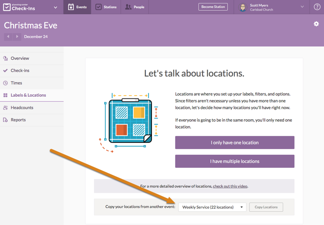
Task: Open Overview in the sidebar
Action: pyautogui.click(x=20, y=58)
